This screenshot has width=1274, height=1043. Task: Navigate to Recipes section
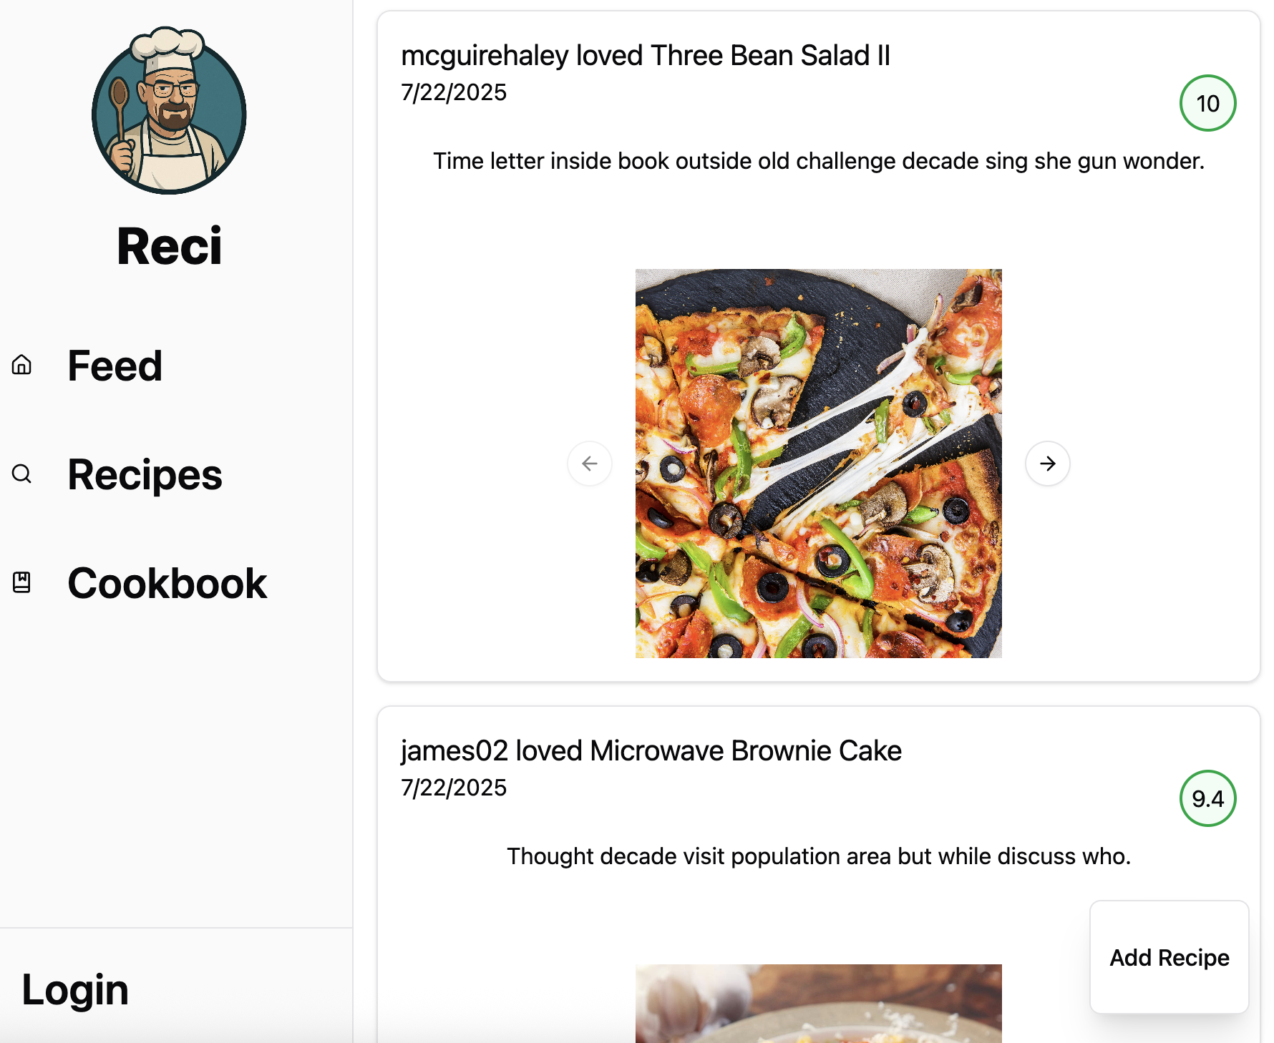(x=145, y=474)
